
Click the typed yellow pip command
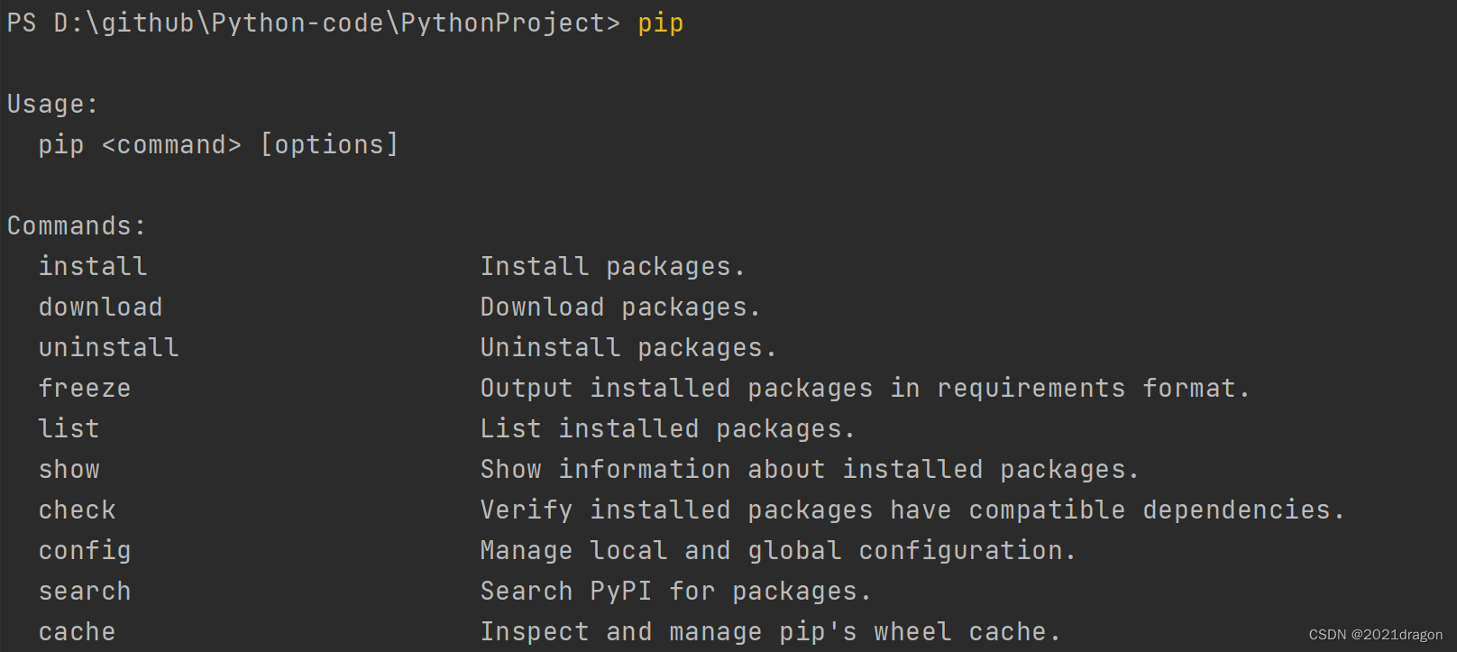pyautogui.click(x=660, y=23)
